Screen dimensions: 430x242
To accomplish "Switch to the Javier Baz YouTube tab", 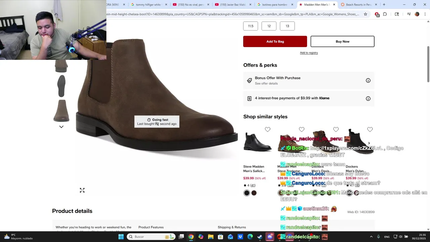I will (232, 5).
